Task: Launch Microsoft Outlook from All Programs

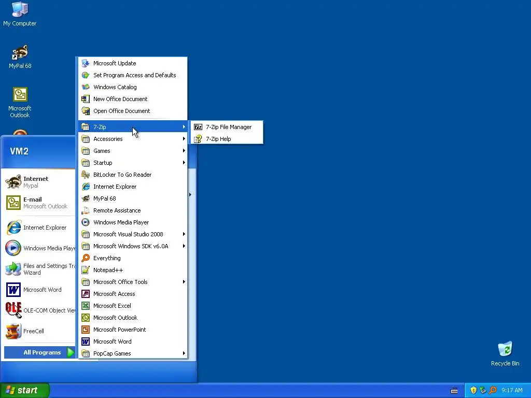Action: coord(133,318)
